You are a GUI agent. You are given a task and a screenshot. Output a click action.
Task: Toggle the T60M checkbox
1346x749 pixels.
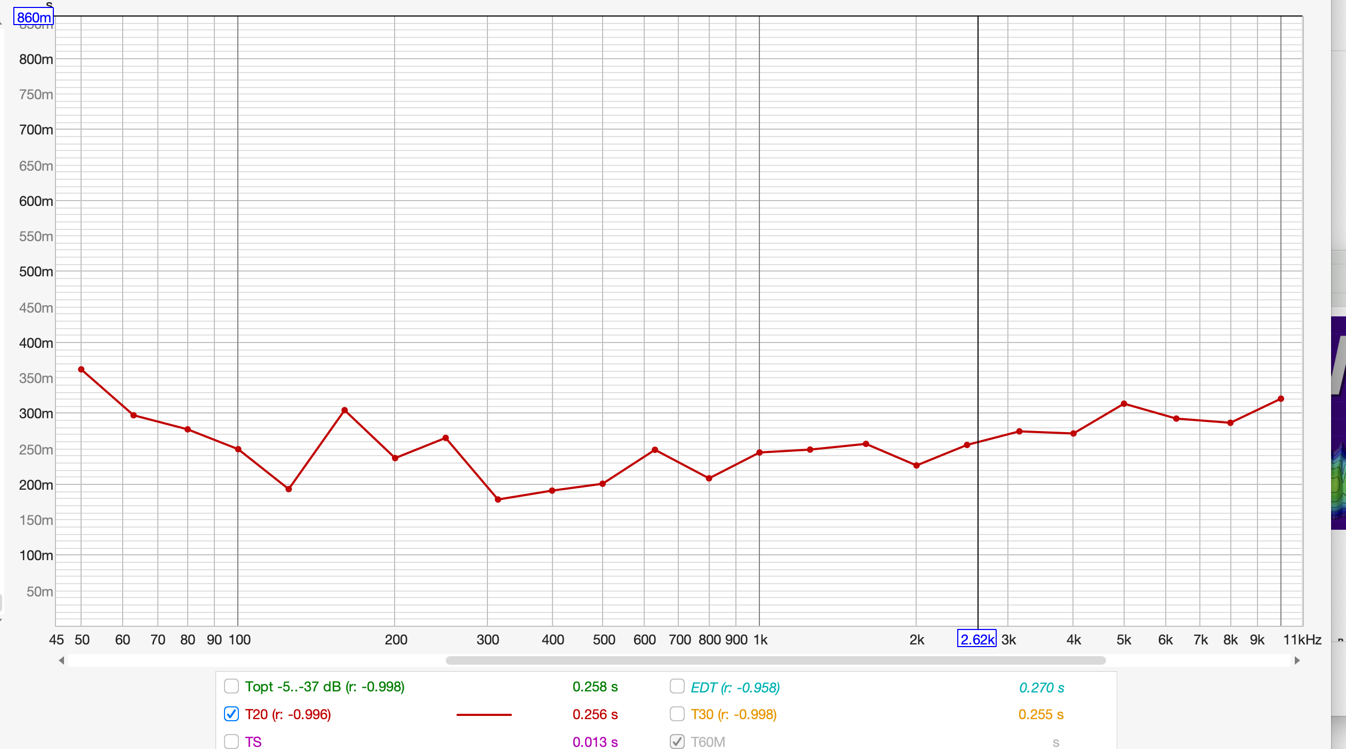pos(677,742)
